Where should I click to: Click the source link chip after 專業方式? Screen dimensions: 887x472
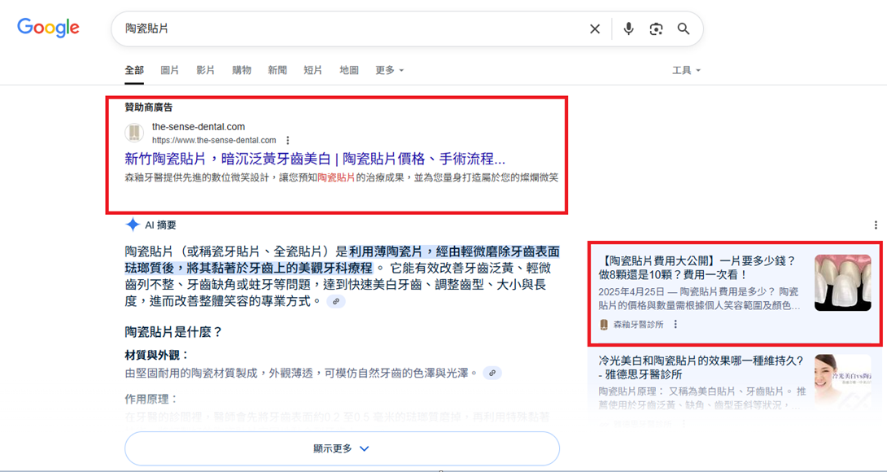tap(336, 302)
